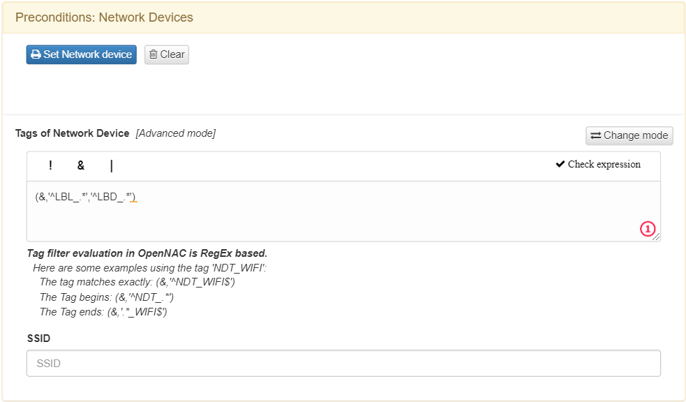Switch mode with the Change mode button
686x402 pixels.
click(x=629, y=135)
